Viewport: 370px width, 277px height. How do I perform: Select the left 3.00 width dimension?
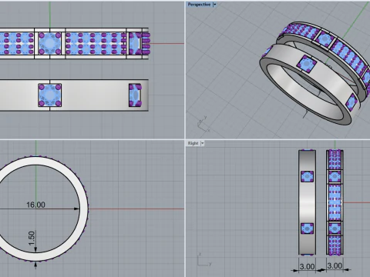[x=307, y=266]
